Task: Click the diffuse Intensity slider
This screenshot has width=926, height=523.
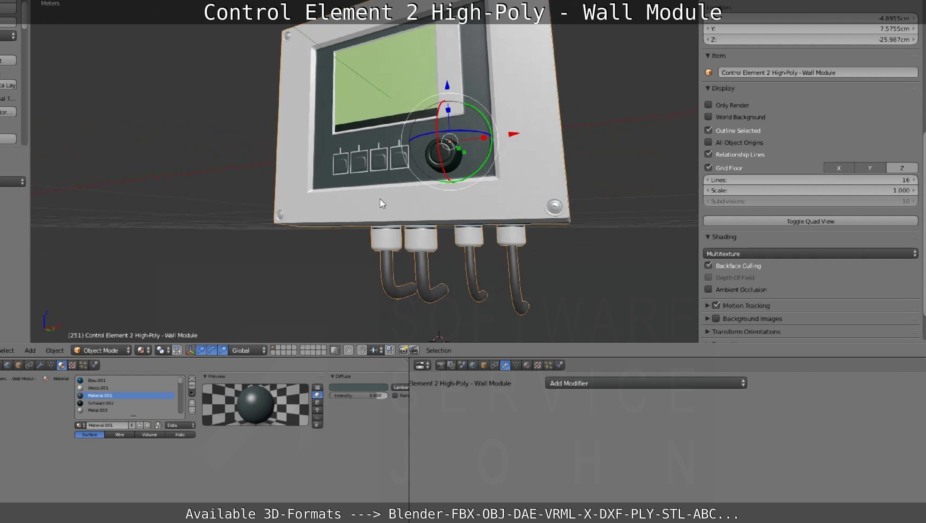Action: 358,395
